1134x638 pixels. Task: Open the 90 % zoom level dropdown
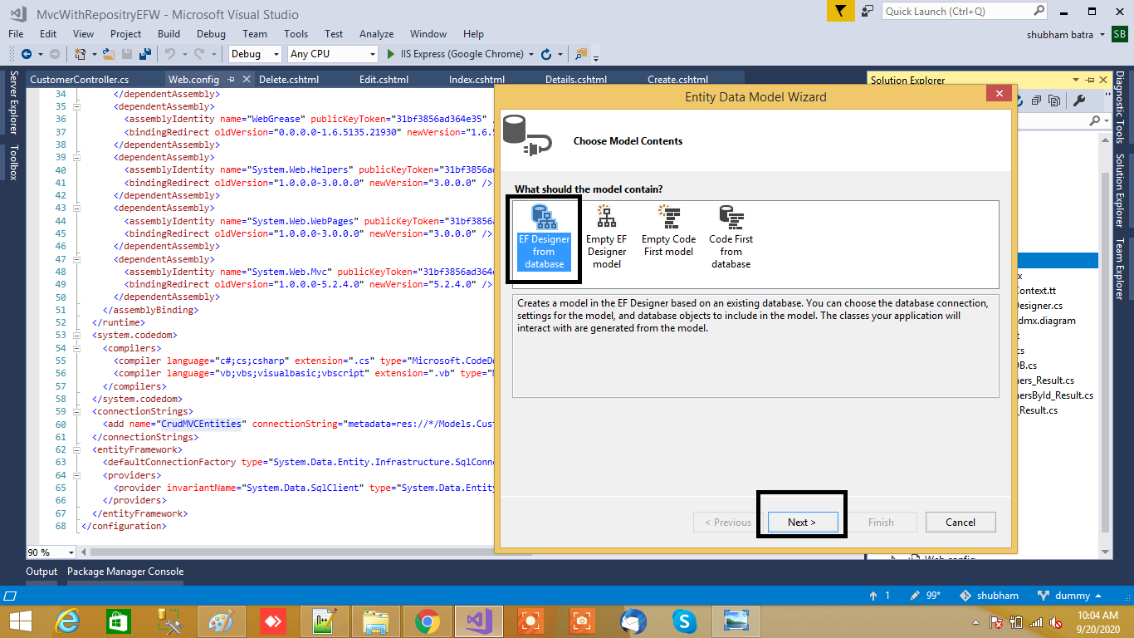pyautogui.click(x=71, y=552)
